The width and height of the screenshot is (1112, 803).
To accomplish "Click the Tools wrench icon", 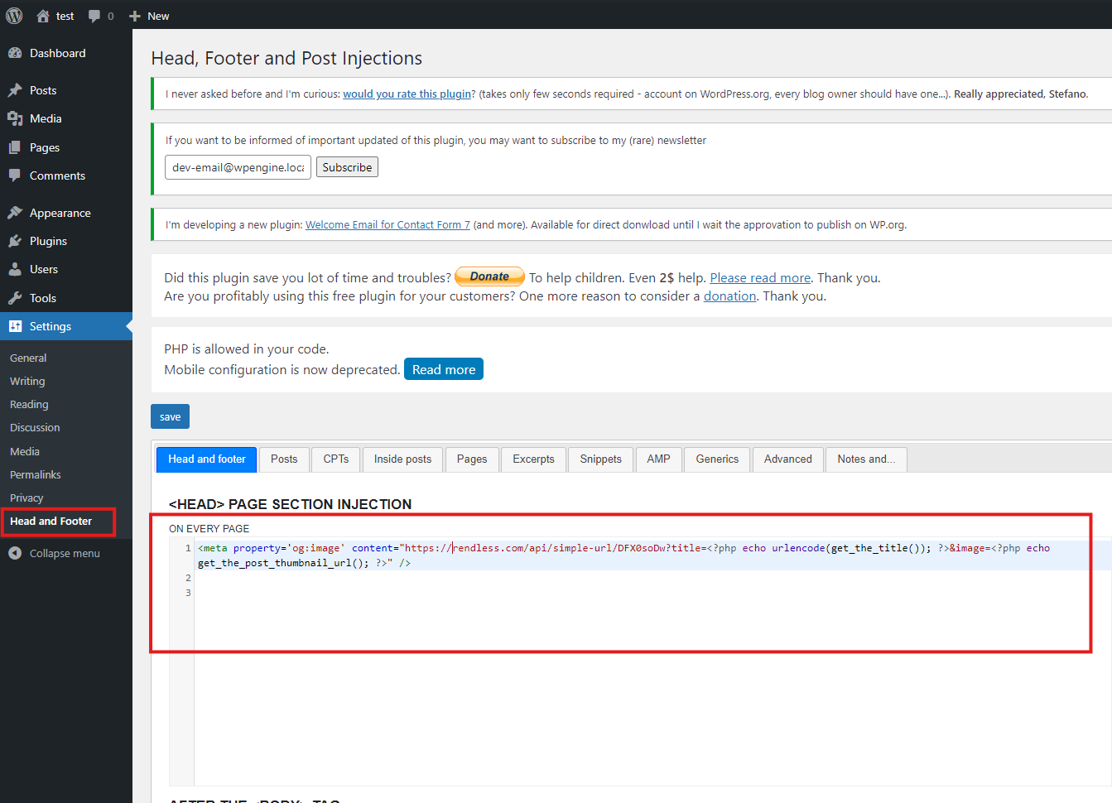I will click(15, 298).
